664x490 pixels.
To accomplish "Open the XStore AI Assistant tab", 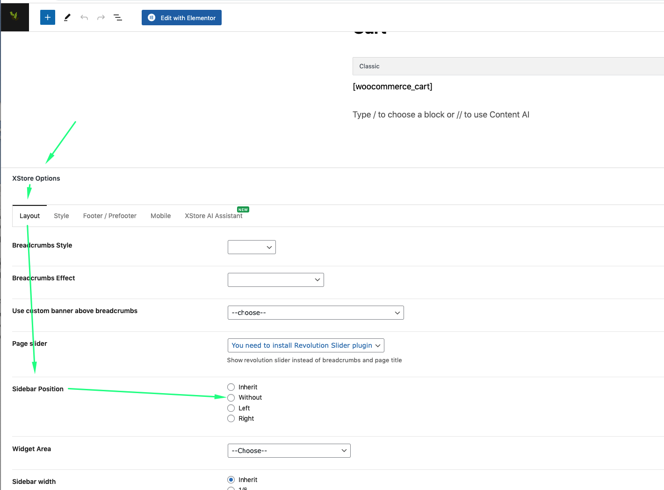I will click(214, 216).
